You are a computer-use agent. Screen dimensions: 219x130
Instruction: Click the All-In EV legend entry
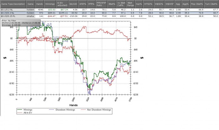point(25,112)
